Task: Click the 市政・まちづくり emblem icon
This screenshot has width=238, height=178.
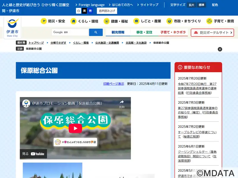Action: 169,21
